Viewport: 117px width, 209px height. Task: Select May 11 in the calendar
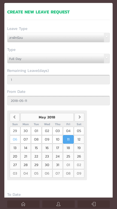pos(68,139)
